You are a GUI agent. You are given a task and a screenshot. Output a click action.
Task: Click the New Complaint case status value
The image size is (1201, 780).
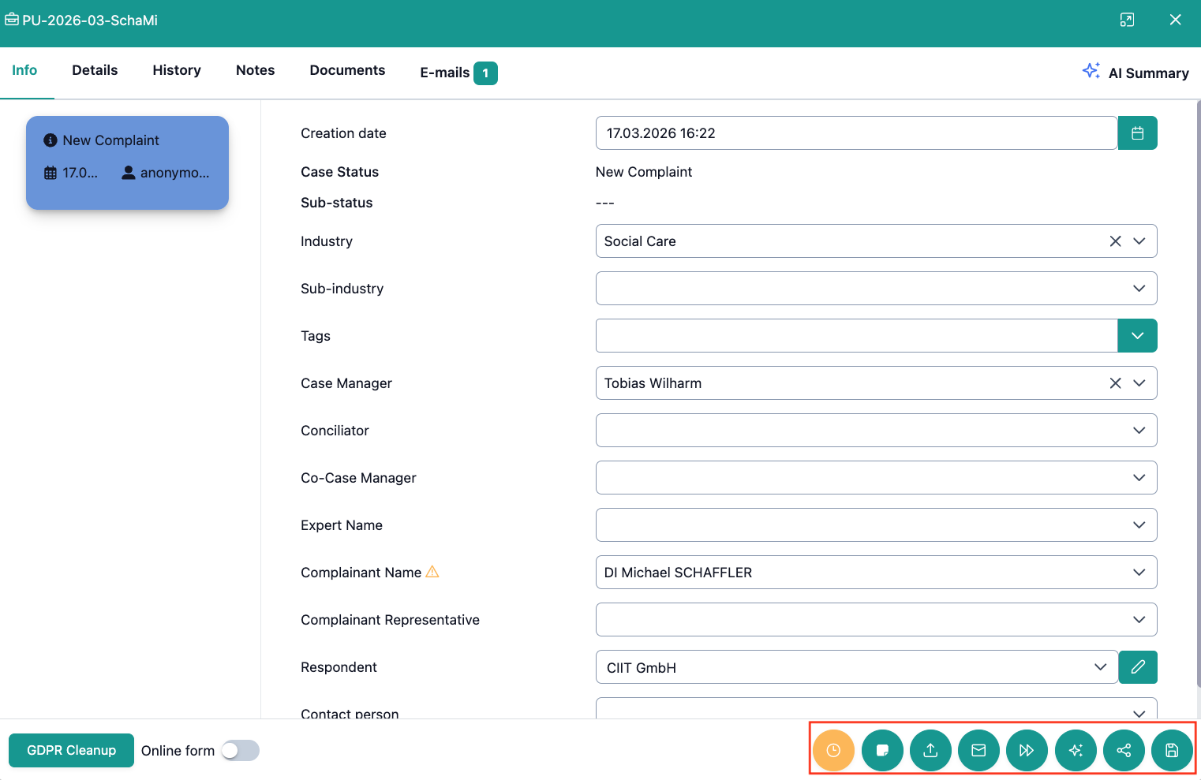pyautogui.click(x=643, y=172)
